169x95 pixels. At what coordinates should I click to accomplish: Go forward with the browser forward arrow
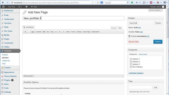(7, 2)
